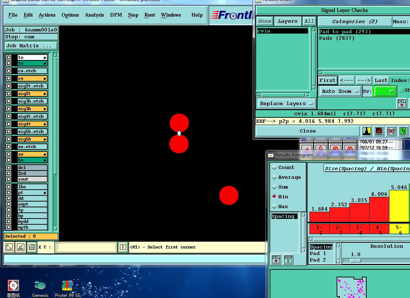Open the Windows menu
The width and height of the screenshot is (410, 298).
coord(171,15)
